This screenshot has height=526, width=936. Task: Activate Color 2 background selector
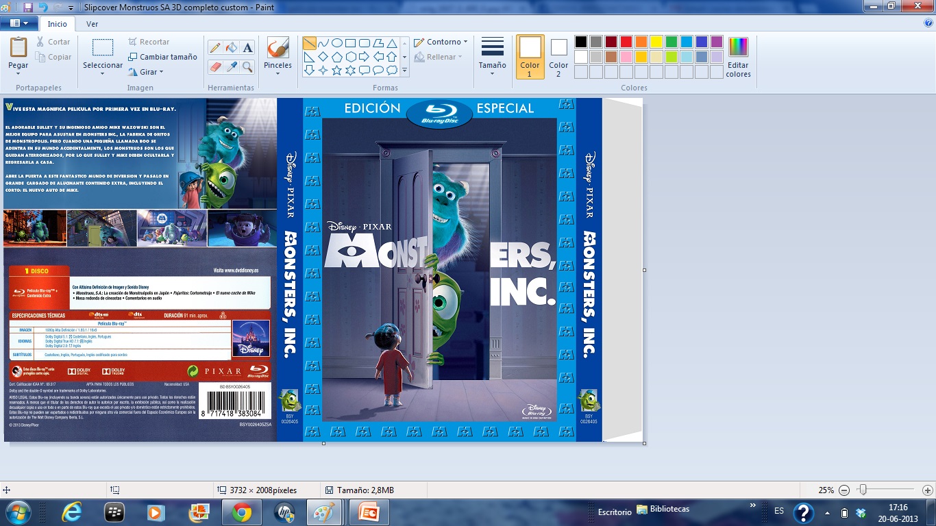click(558, 56)
